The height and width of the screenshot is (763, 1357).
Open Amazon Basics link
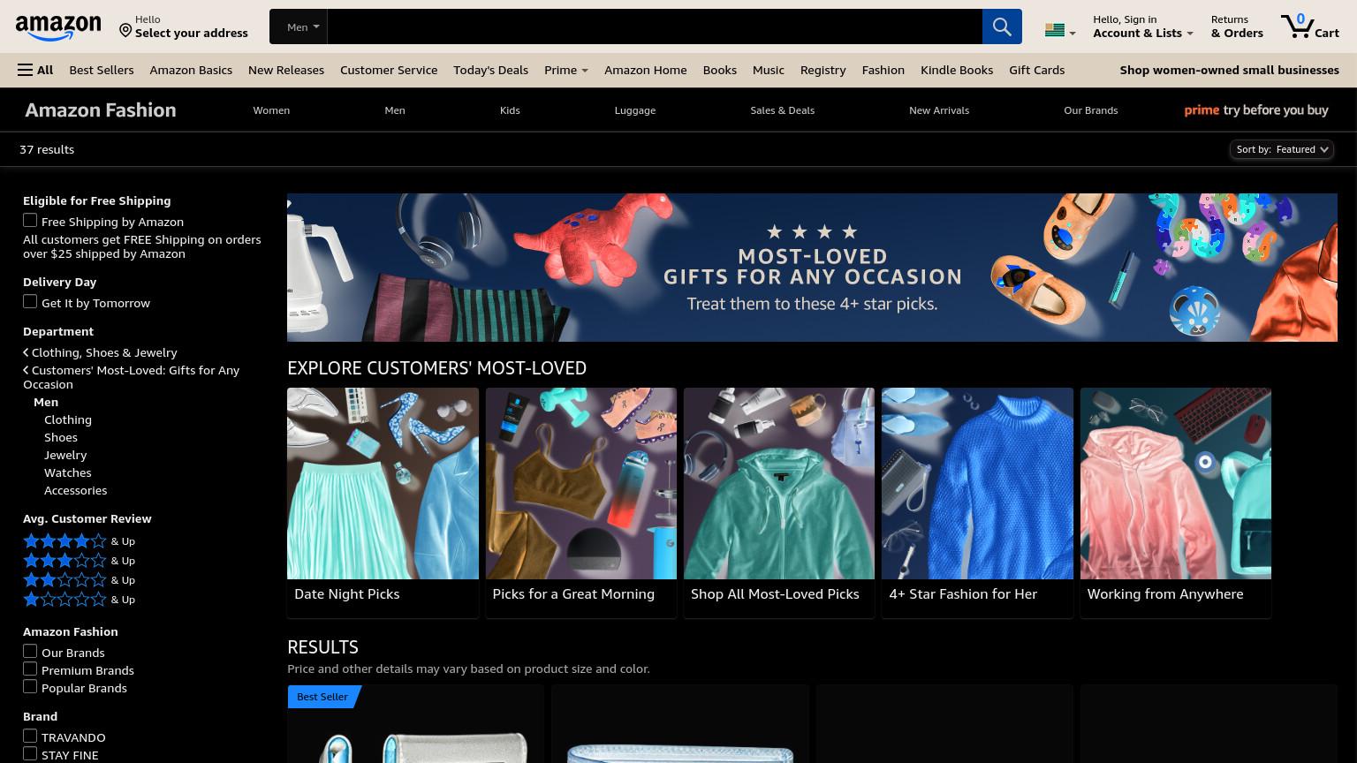pos(191,70)
